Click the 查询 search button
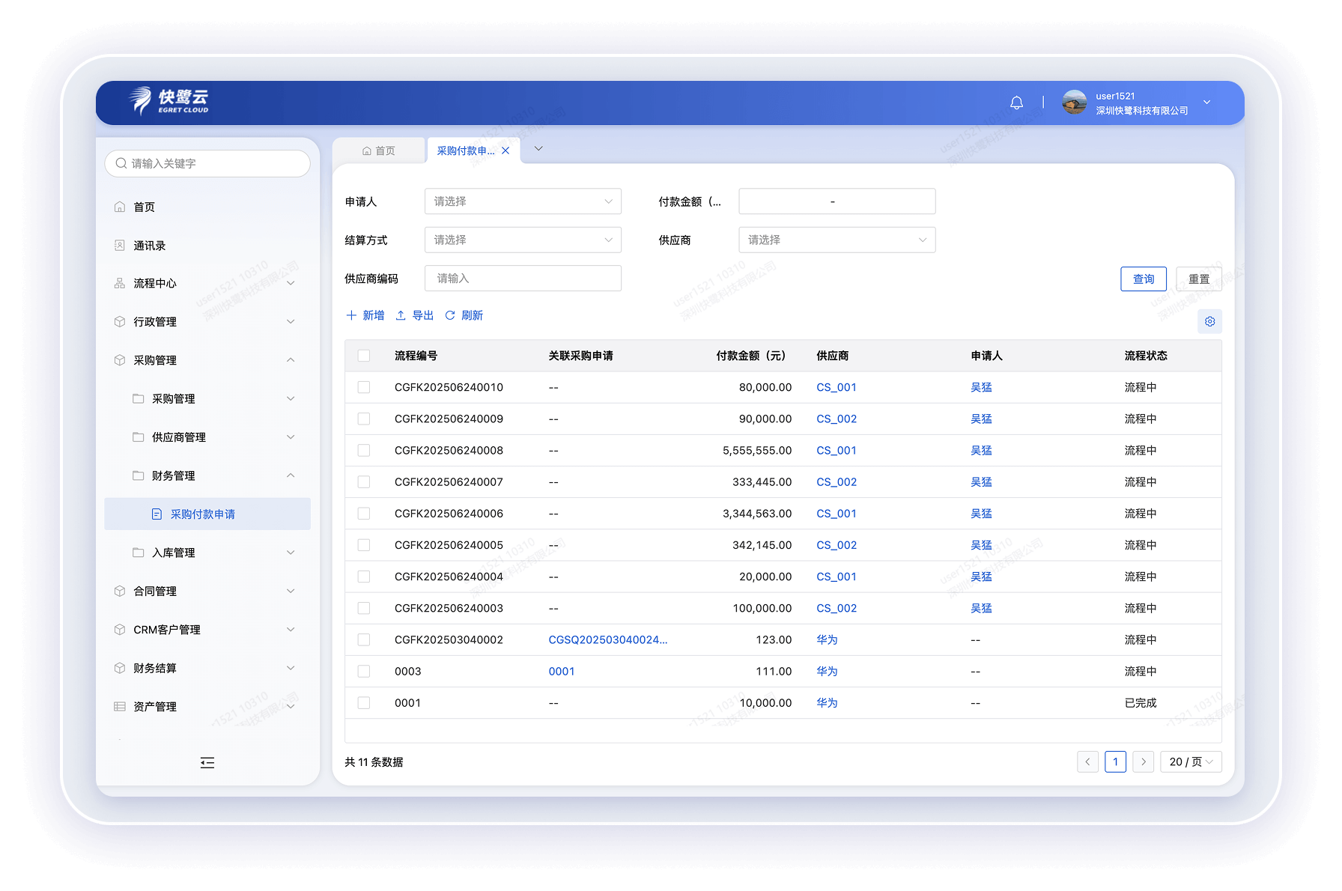 pos(1143,279)
